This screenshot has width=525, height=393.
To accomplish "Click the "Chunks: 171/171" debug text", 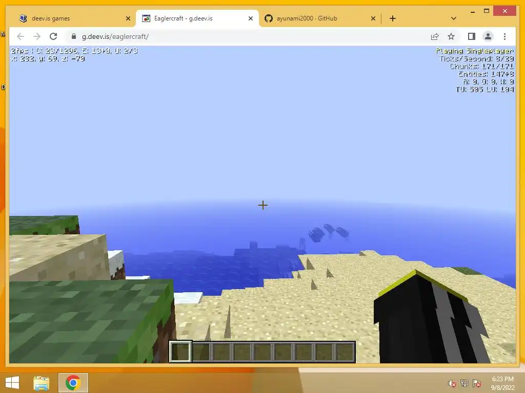I will 481,66.
